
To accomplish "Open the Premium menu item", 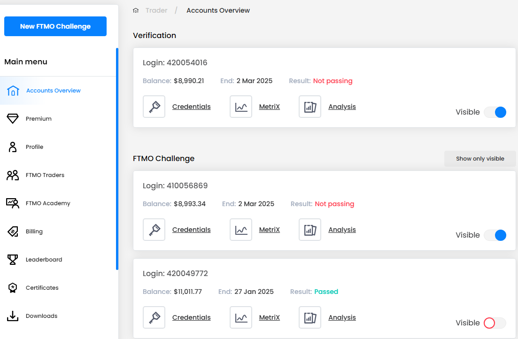I will tap(58, 119).
